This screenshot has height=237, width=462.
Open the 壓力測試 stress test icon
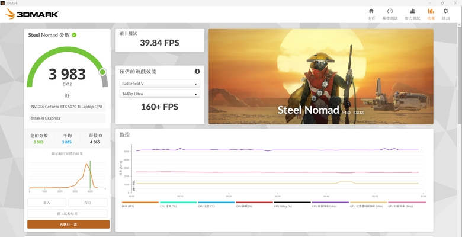[x=412, y=11]
